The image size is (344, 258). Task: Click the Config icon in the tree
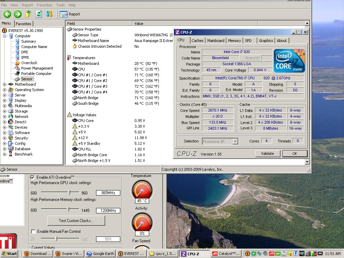click(x=10, y=143)
